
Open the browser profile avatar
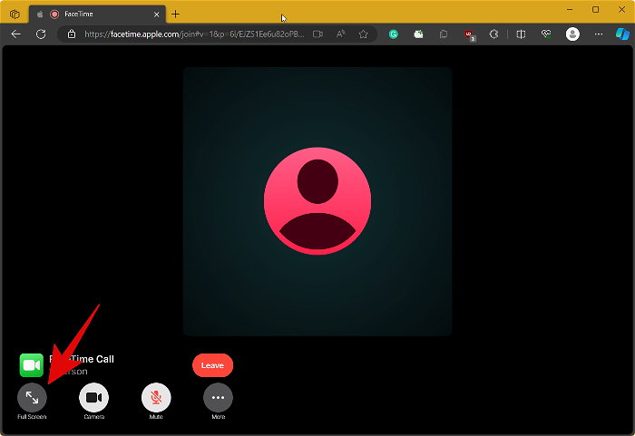click(x=572, y=34)
